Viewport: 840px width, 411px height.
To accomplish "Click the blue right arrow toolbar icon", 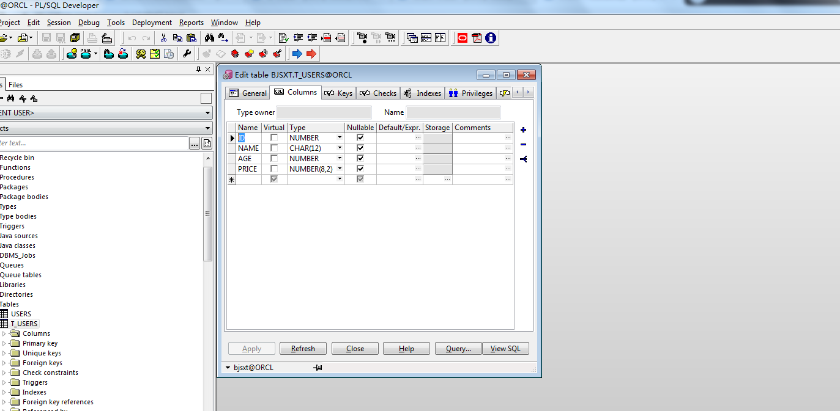I will (x=297, y=54).
